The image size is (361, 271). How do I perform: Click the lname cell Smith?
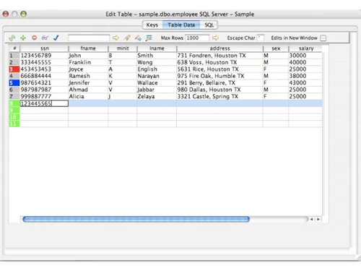[157, 56]
